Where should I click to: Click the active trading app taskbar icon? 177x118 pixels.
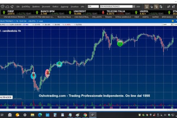[x=93, y=115]
